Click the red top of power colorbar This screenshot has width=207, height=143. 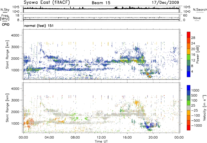(189, 35)
